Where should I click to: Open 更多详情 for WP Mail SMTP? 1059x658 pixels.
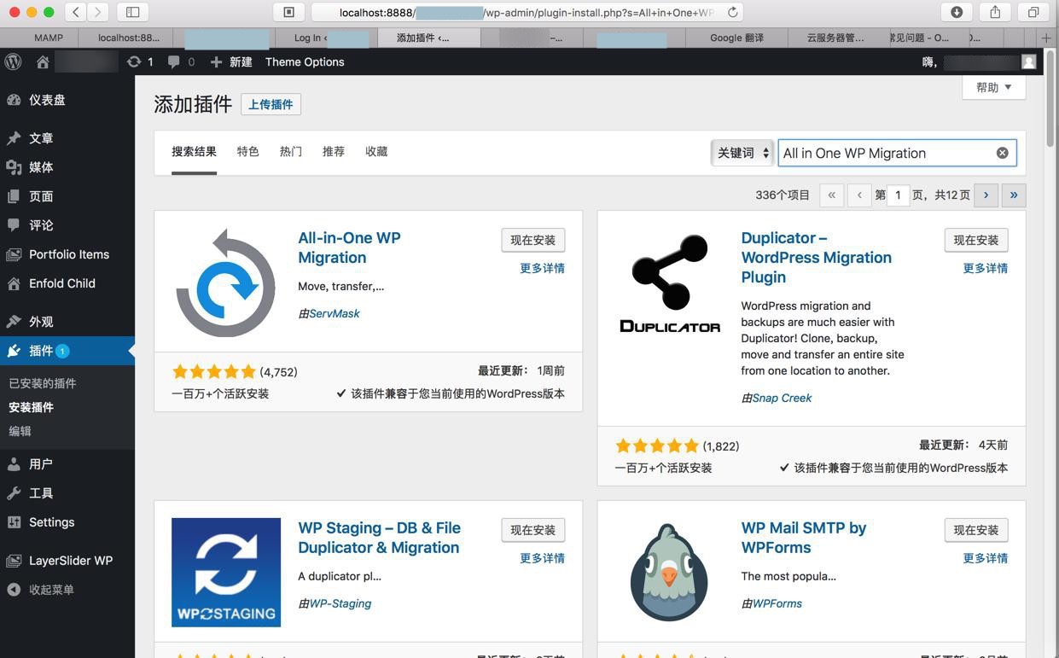(x=985, y=558)
